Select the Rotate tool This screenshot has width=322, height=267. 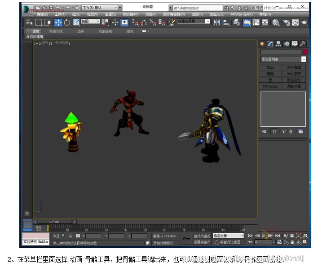click(67, 22)
